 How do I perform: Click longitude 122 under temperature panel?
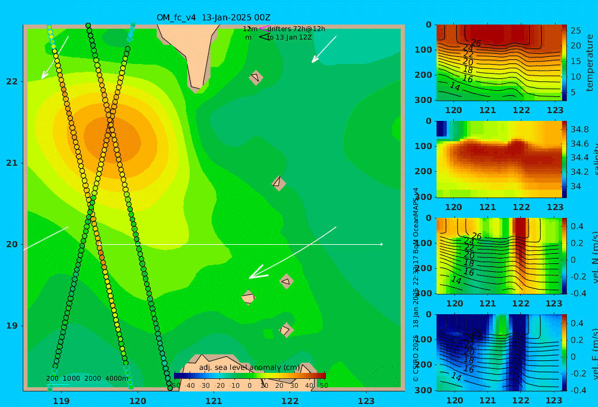coord(521,110)
